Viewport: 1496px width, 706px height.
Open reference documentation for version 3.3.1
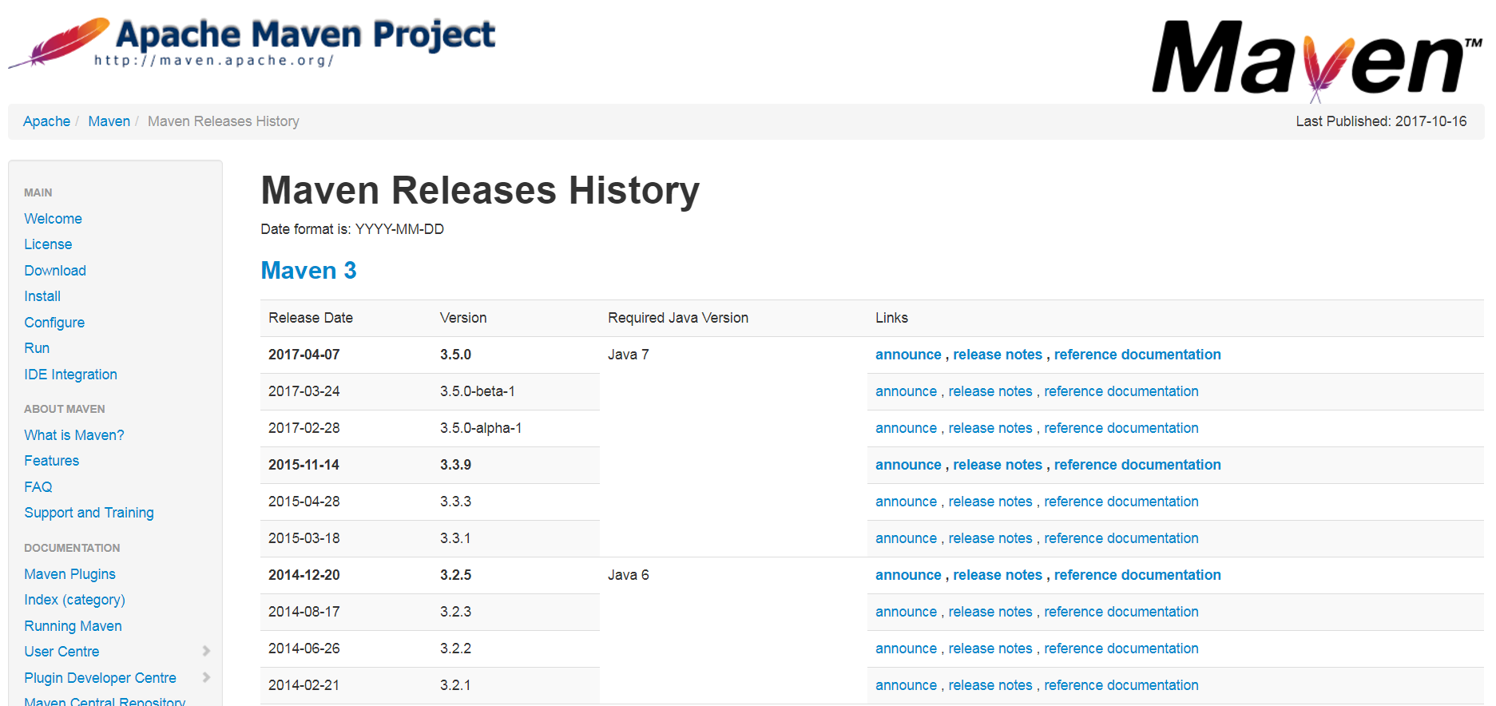coord(1121,538)
